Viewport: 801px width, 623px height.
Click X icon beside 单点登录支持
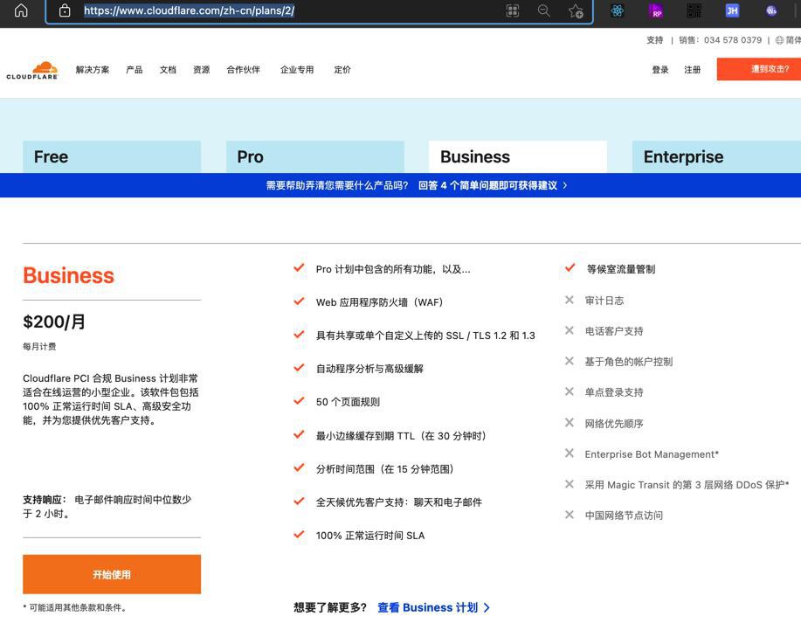(x=569, y=392)
